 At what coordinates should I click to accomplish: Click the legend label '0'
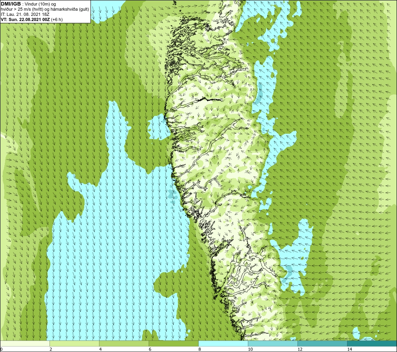(1, 349)
